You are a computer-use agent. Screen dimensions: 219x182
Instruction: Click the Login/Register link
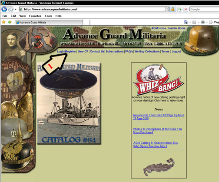(66, 51)
